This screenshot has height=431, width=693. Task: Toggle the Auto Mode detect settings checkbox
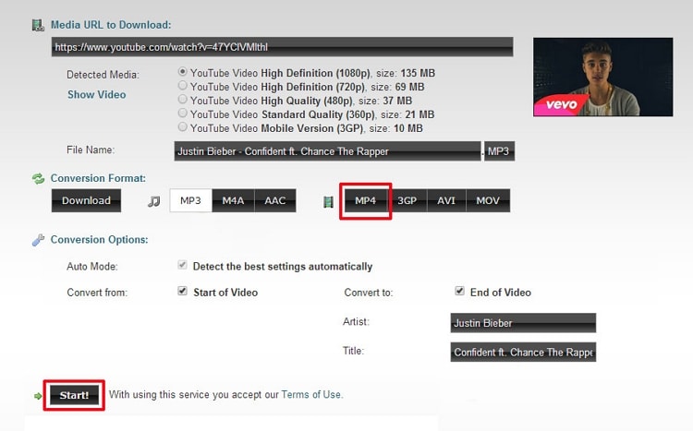tap(182, 265)
